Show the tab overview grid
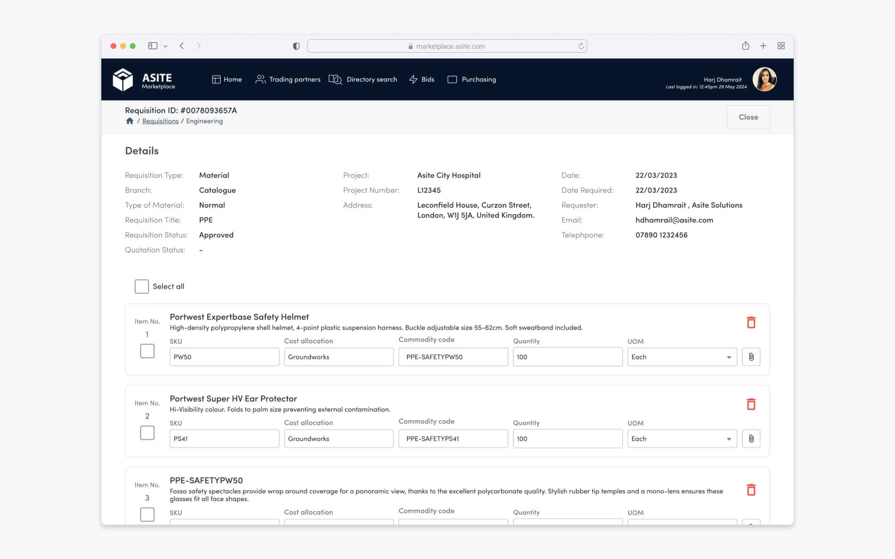The width and height of the screenshot is (895, 559). tap(781, 46)
